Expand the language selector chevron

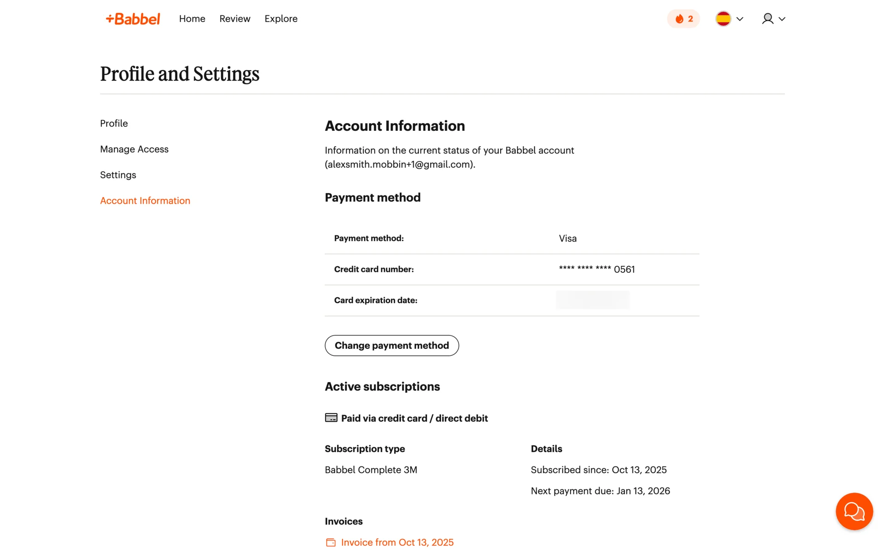pyautogui.click(x=740, y=19)
